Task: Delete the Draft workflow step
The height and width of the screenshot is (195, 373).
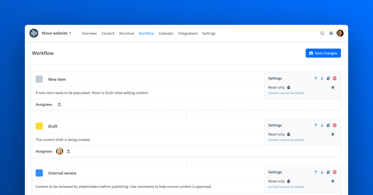Action: (334, 125)
